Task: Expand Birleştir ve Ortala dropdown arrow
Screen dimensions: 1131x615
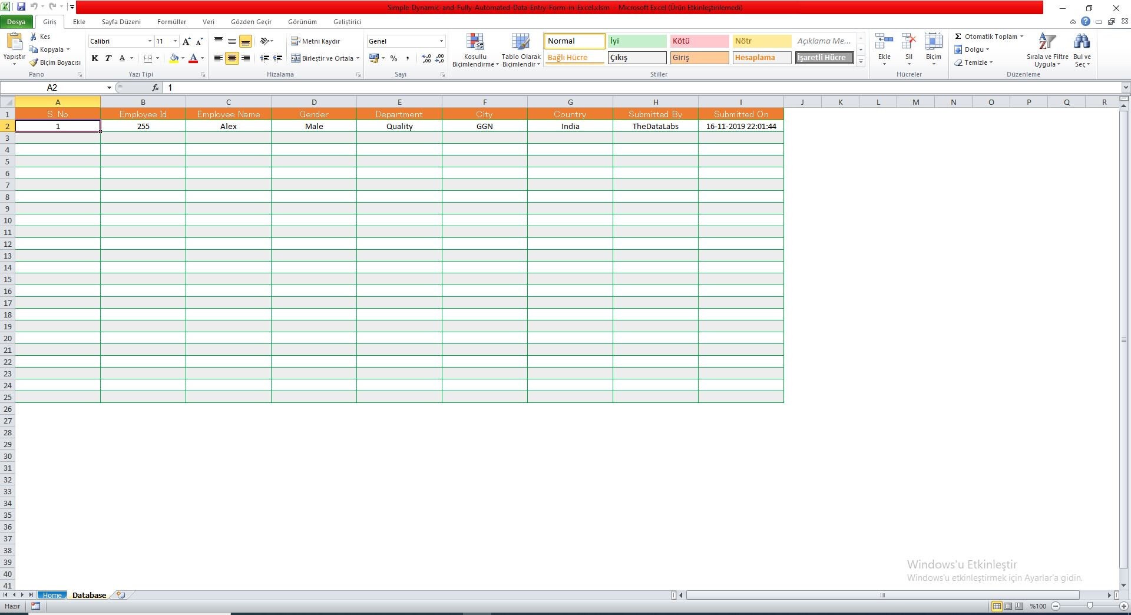Action: click(358, 58)
